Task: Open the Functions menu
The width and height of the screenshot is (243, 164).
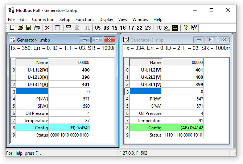Action: coord(85,20)
